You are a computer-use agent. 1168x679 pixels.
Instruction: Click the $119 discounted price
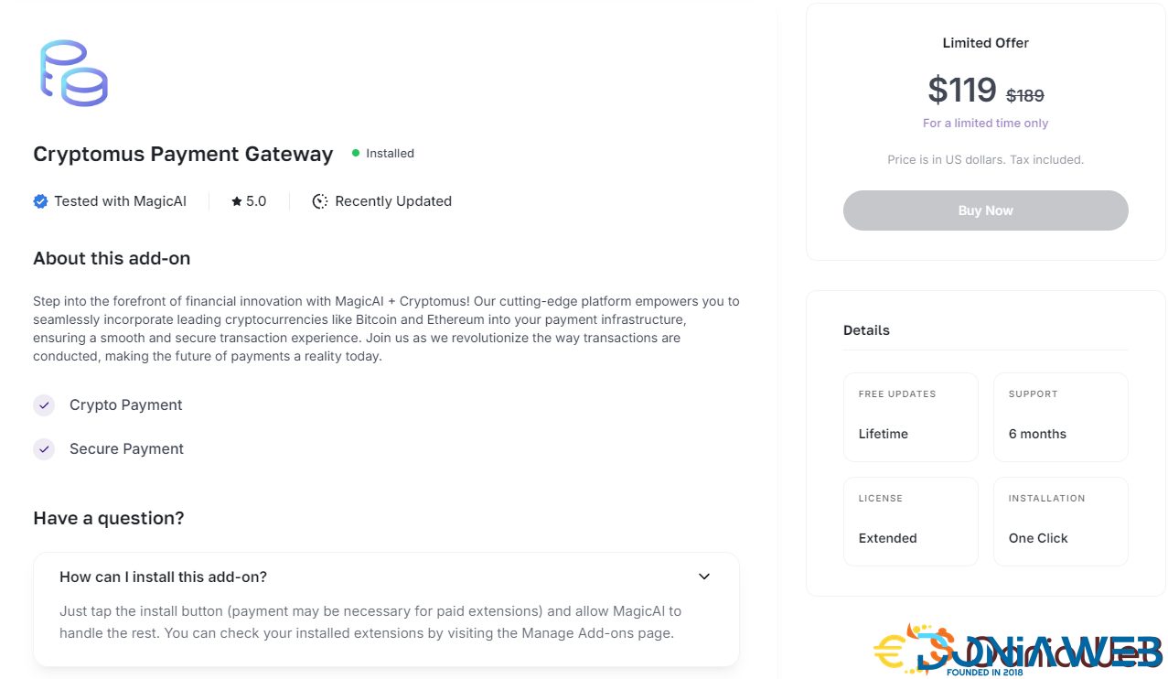962,90
